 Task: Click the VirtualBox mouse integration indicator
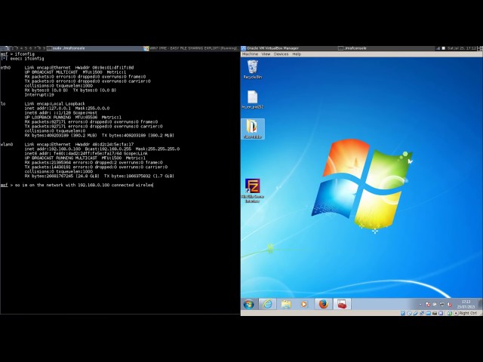(x=450, y=313)
